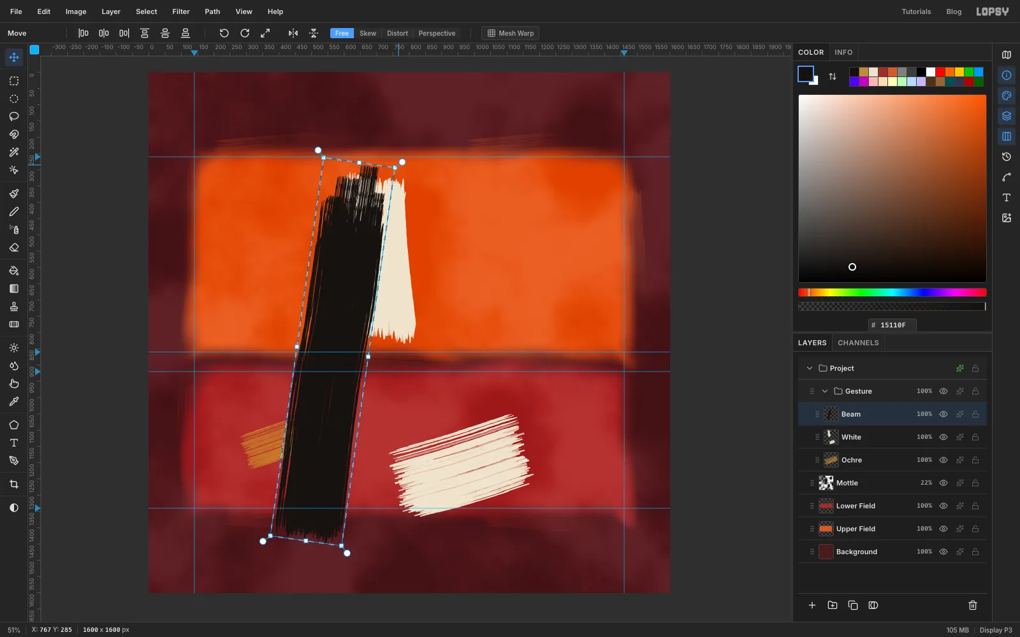
Task: Click the hue slider bar
Action: click(892, 292)
